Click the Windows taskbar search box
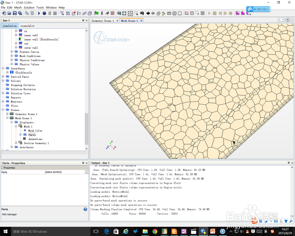 click(50, 231)
